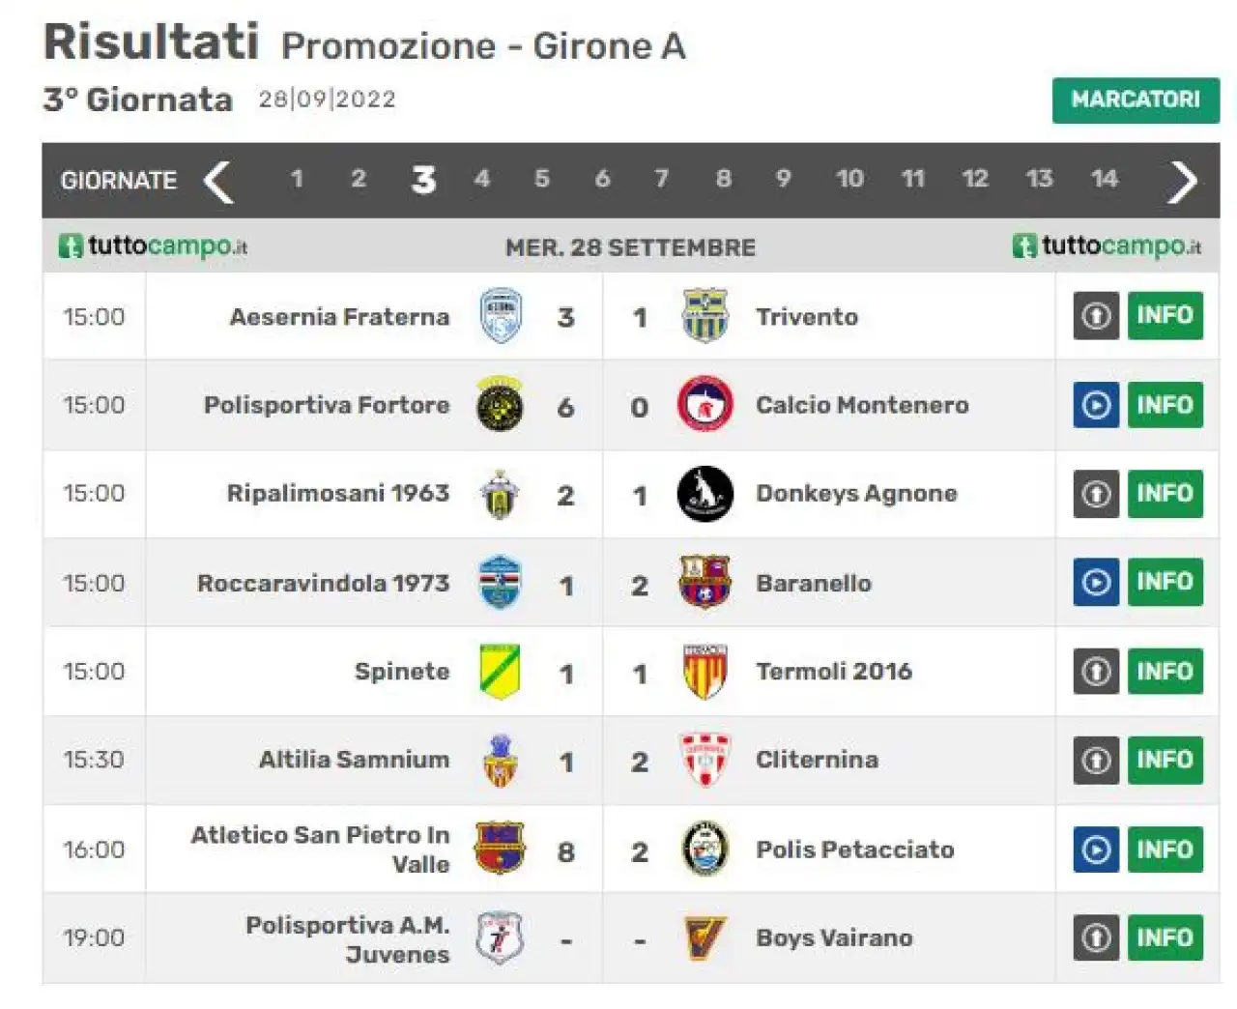Open the MARCATORI button
1237x1009 pixels.
pos(1136,100)
